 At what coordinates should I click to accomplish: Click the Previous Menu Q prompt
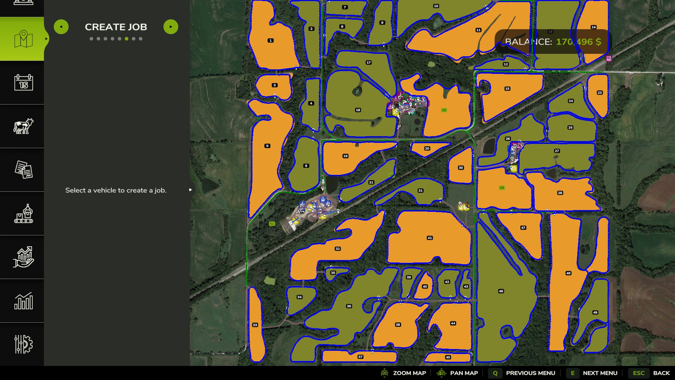(495, 373)
